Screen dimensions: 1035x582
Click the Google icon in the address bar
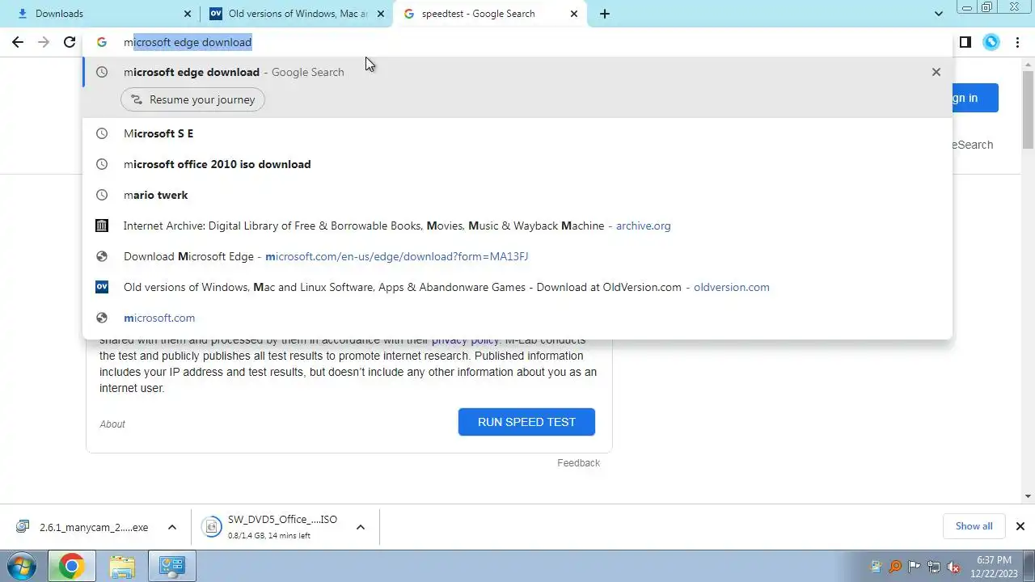coord(102,42)
